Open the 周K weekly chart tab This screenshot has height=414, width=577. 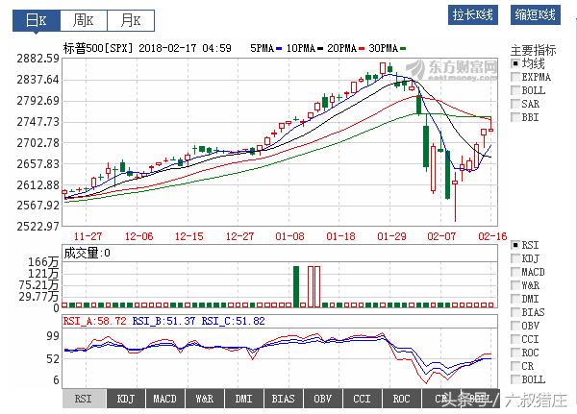coord(82,19)
